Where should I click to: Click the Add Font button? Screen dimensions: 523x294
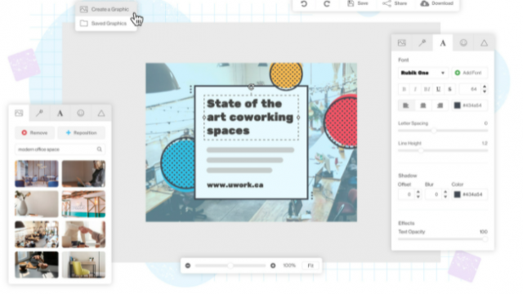pos(469,73)
